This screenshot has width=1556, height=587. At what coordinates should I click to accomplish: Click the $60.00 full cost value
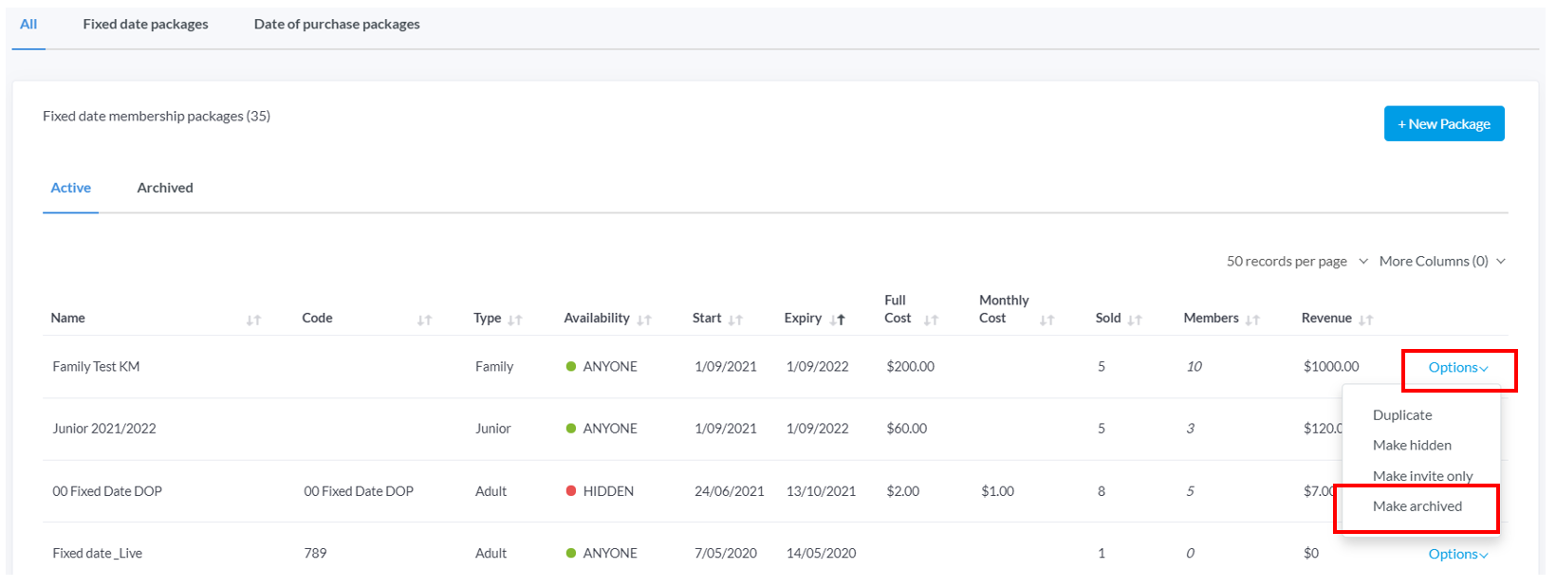(906, 429)
